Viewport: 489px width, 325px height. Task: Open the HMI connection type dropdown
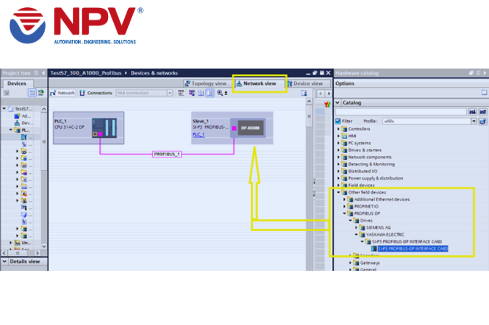tap(170, 93)
